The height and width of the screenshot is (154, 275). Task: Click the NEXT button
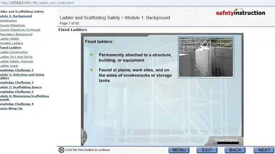point(264,150)
